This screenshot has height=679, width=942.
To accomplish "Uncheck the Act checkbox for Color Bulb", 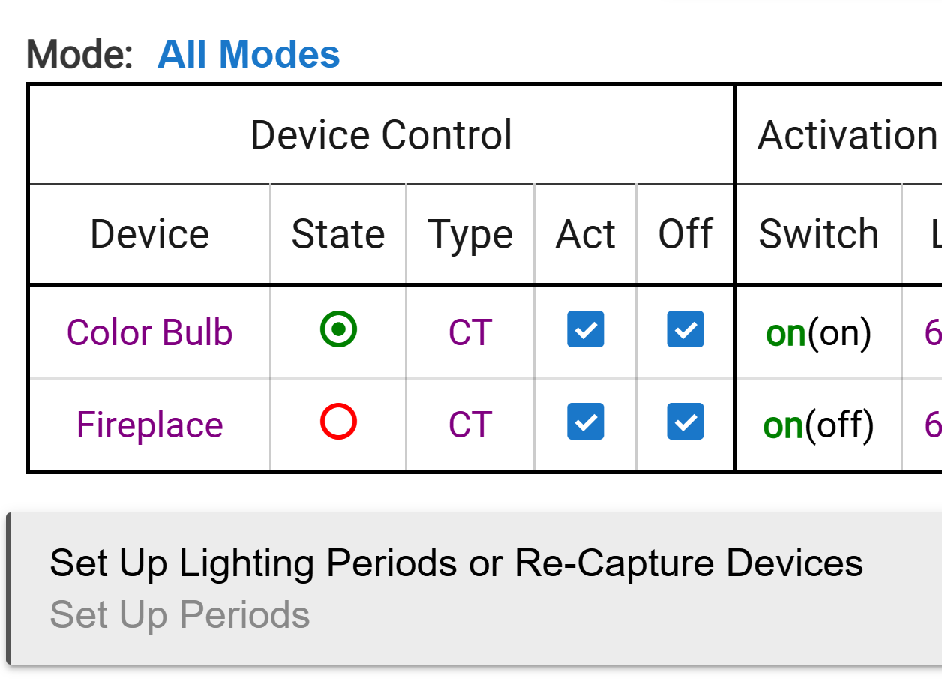I will tap(585, 329).
